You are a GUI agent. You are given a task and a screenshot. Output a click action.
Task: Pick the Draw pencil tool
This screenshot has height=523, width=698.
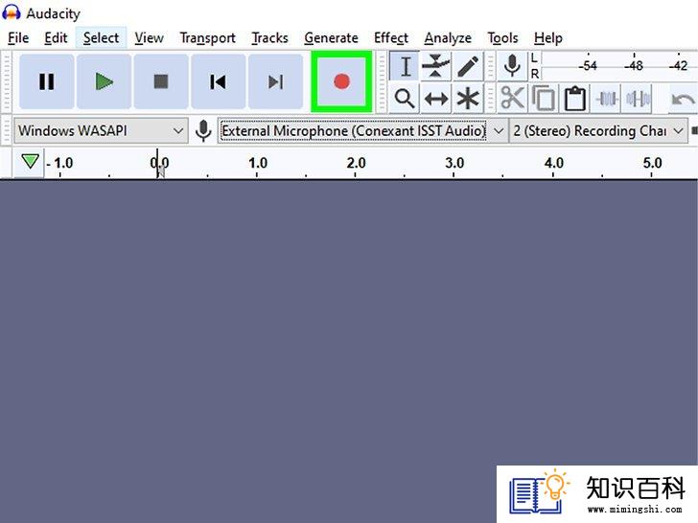point(468,66)
